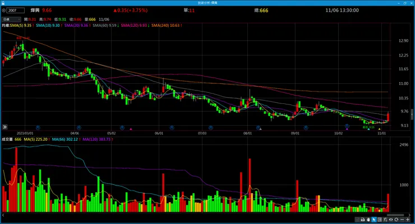Select the arrow pointer tool

[x=374, y=220]
